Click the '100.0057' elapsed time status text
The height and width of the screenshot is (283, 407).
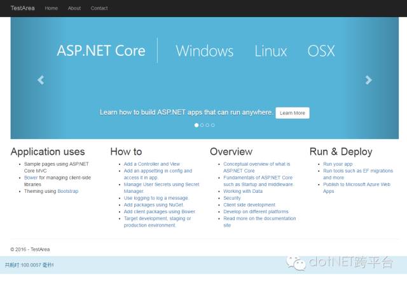click(31, 265)
